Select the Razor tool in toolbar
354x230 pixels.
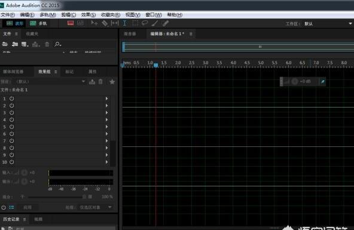105,23
